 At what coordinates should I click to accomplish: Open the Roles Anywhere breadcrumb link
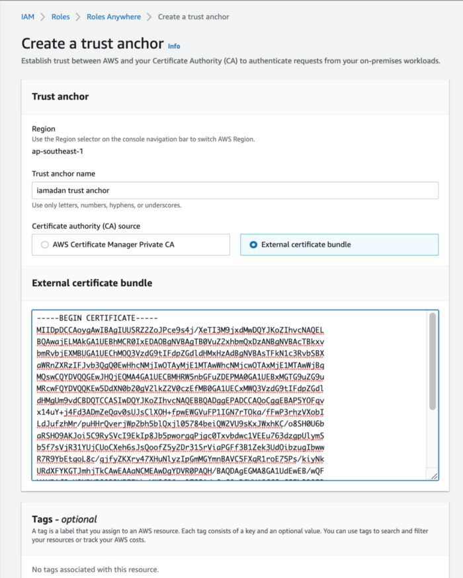click(x=114, y=17)
